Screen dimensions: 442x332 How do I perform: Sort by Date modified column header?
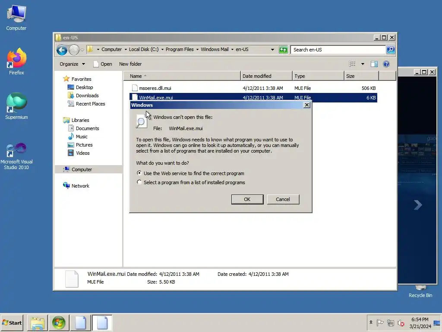click(x=266, y=76)
